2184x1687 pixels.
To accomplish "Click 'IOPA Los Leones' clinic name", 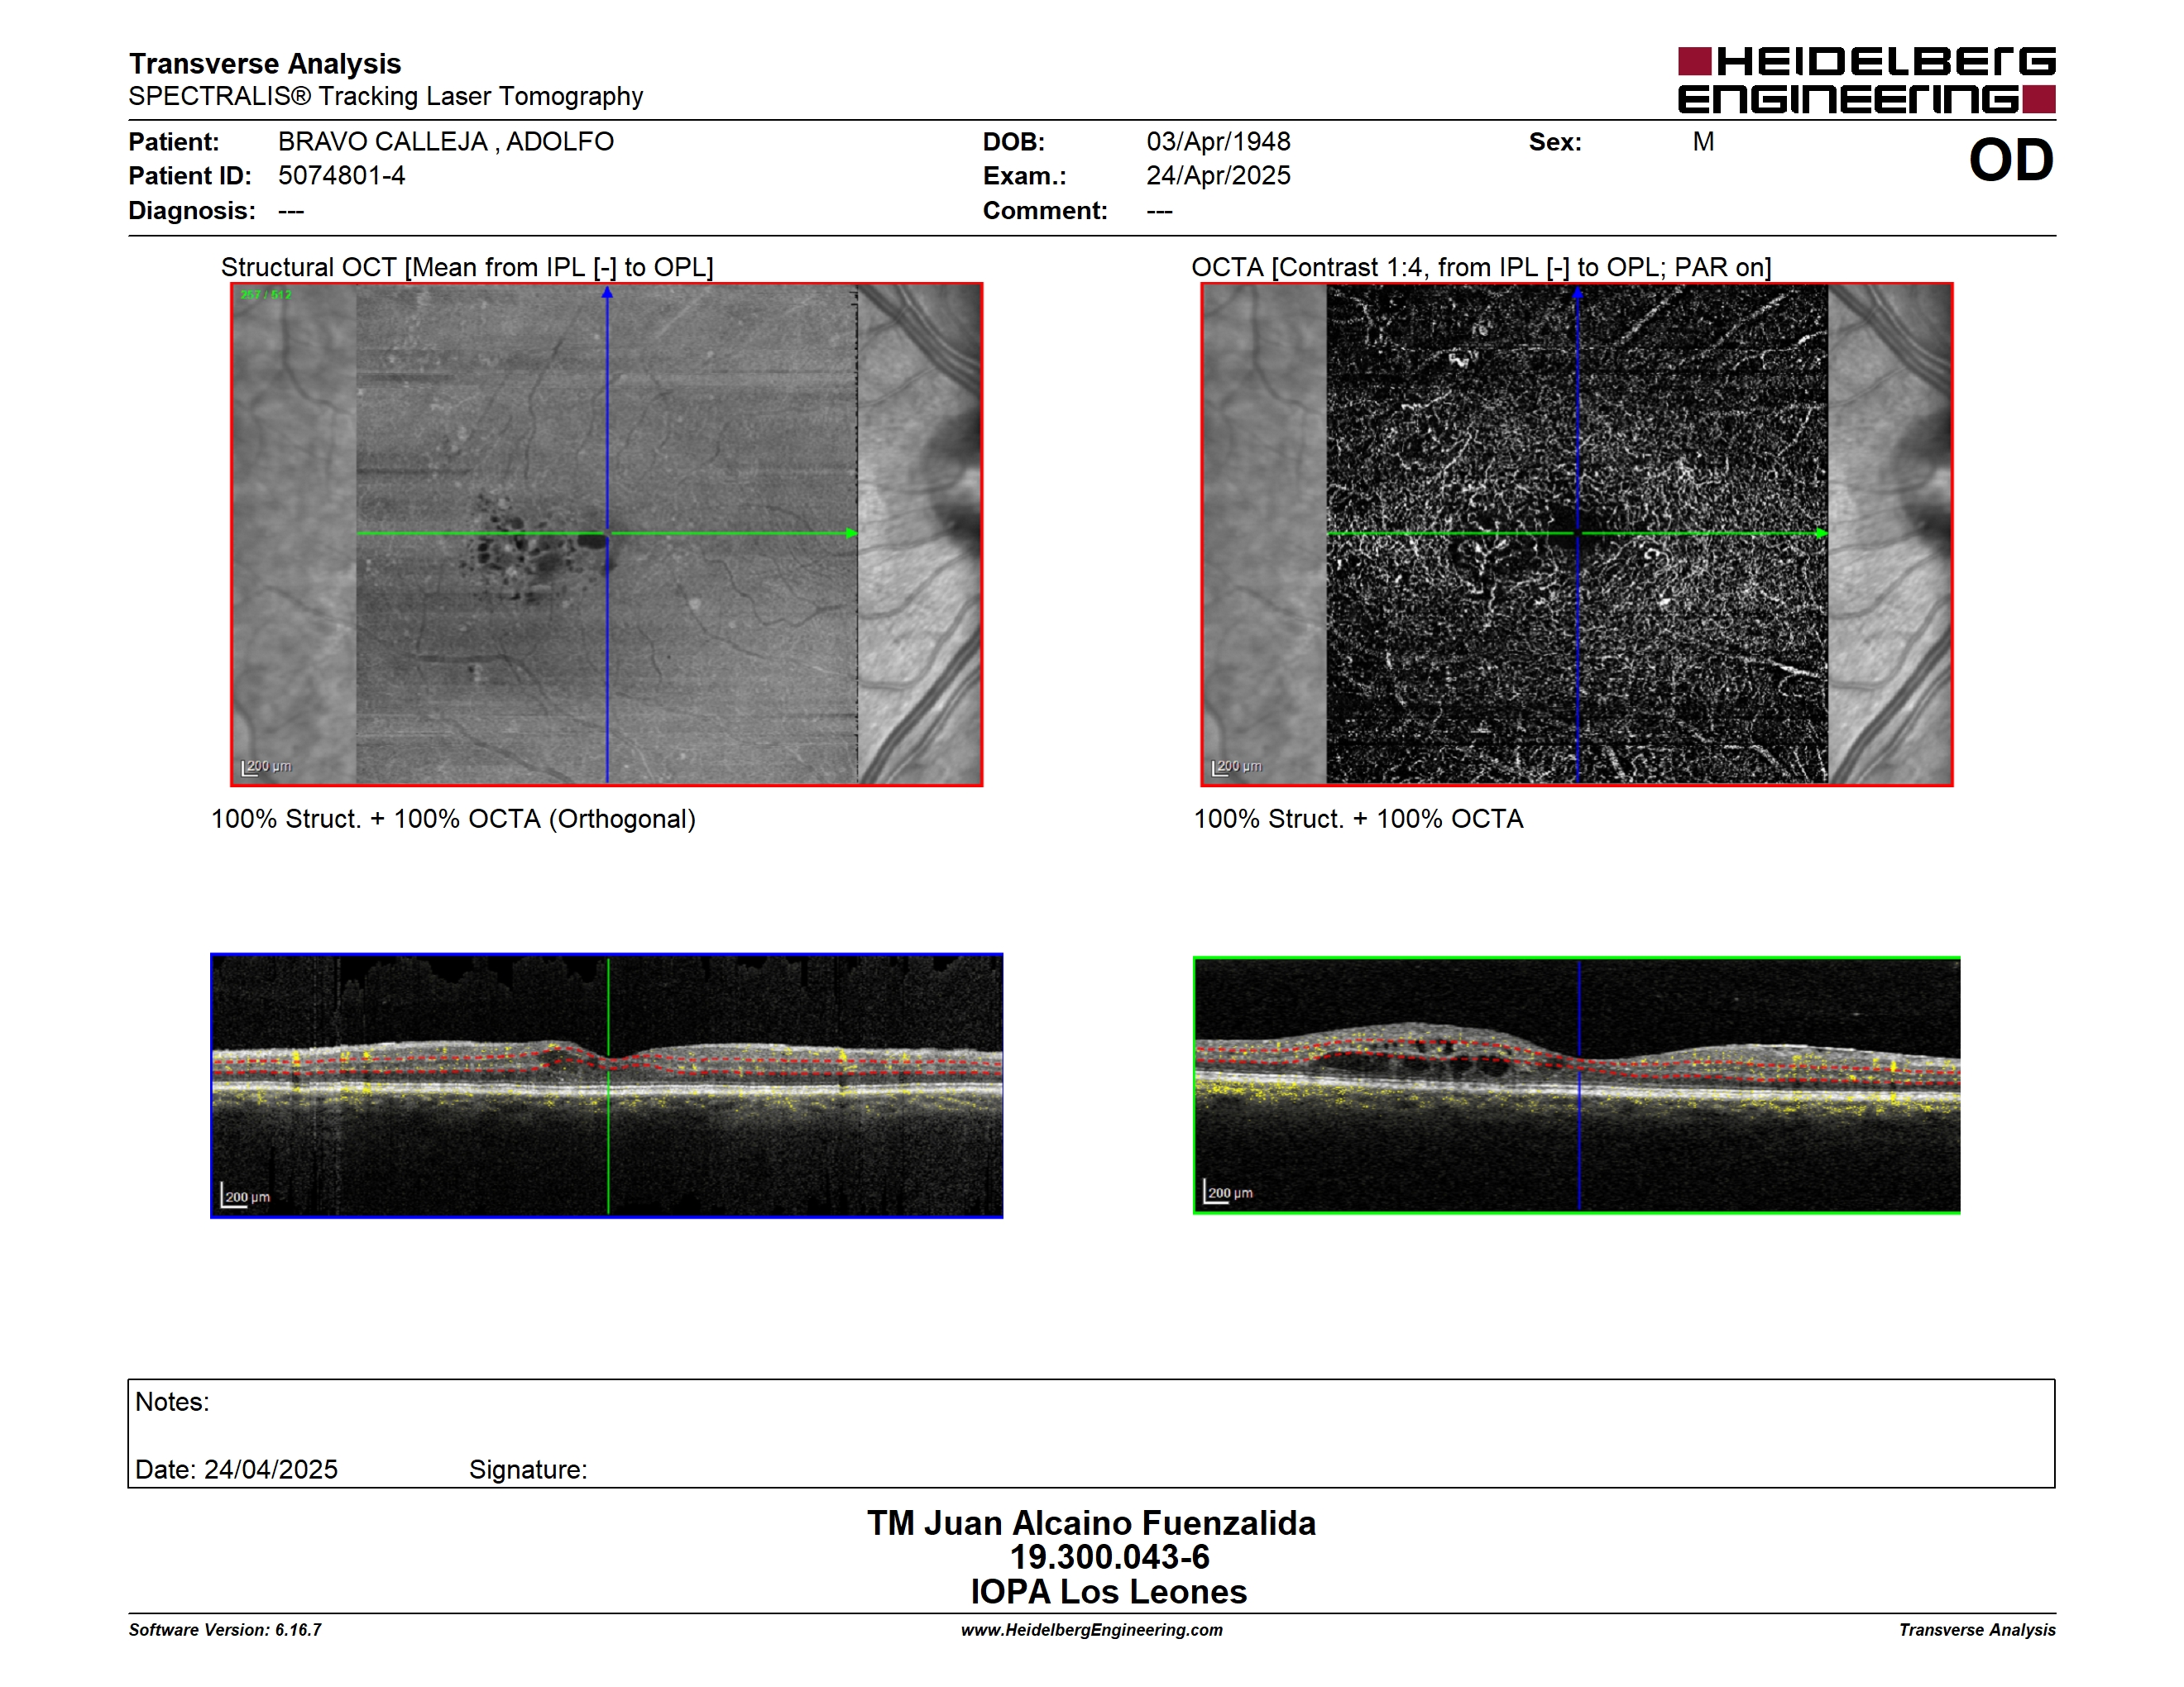I will 1109,1592.
